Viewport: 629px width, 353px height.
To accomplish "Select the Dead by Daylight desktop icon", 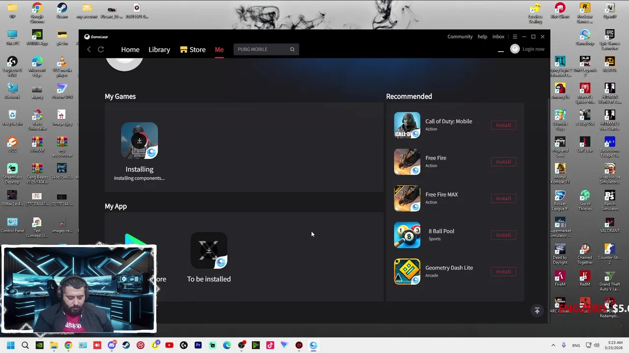I will click(560, 254).
